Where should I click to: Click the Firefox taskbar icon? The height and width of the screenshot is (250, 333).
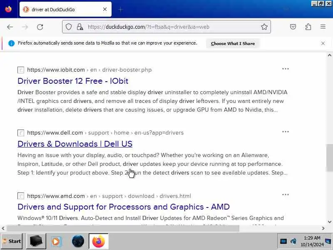(99, 241)
